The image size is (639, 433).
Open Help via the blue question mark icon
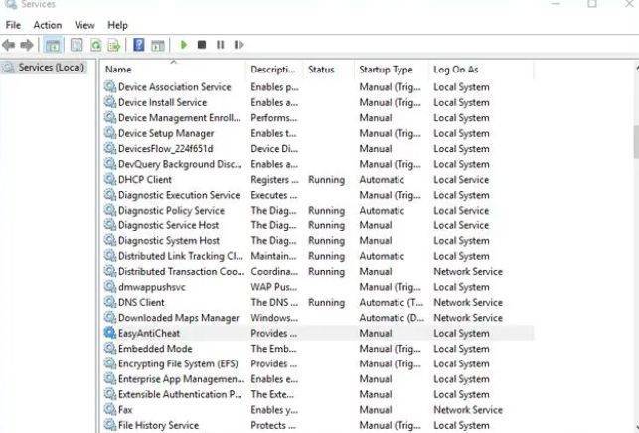(139, 45)
